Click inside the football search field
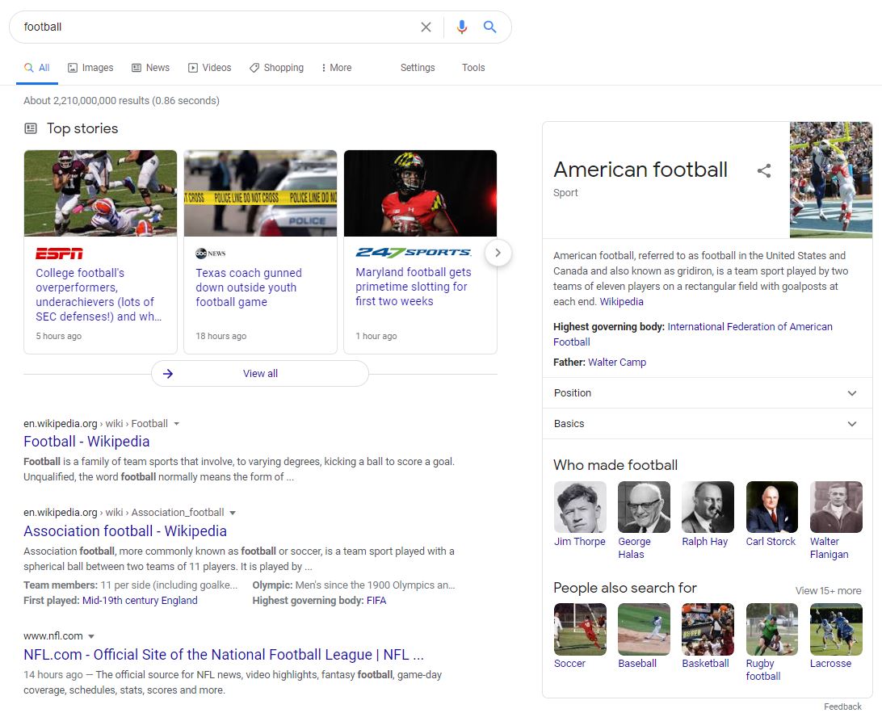The image size is (882, 717). [x=216, y=27]
